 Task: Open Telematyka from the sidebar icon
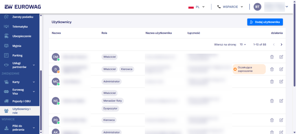(6, 27)
